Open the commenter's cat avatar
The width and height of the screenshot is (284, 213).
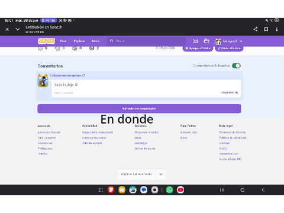click(x=43, y=80)
